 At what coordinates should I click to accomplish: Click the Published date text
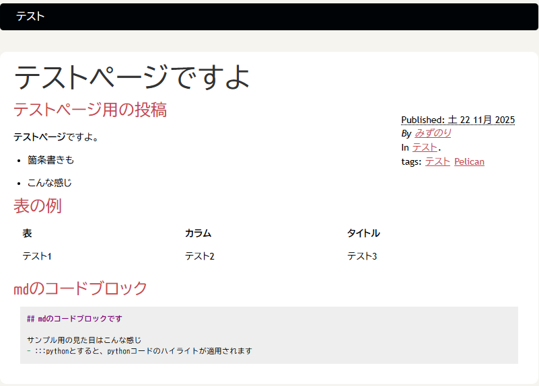click(x=458, y=120)
